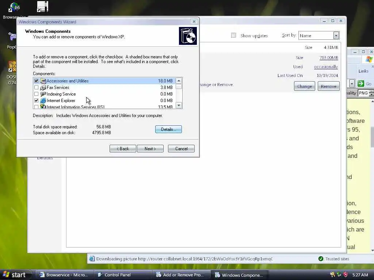Select the Internet Explorer component icon

pos(43,101)
